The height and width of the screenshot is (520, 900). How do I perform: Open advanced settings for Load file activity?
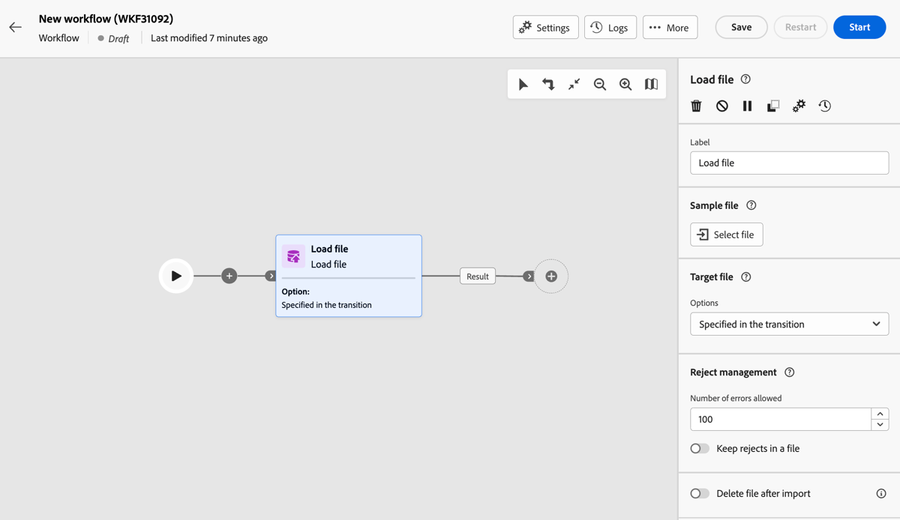pos(799,106)
